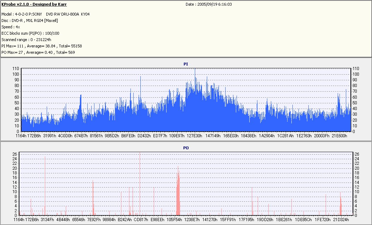Click the PI chart title label
The image size is (372, 225).
(x=186, y=64)
